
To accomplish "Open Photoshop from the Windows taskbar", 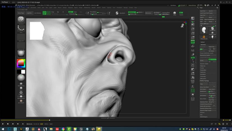I will click(9, 129).
